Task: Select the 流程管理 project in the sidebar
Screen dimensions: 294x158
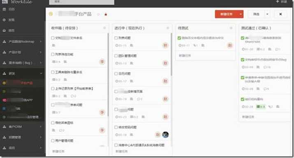Action: tap(22, 117)
